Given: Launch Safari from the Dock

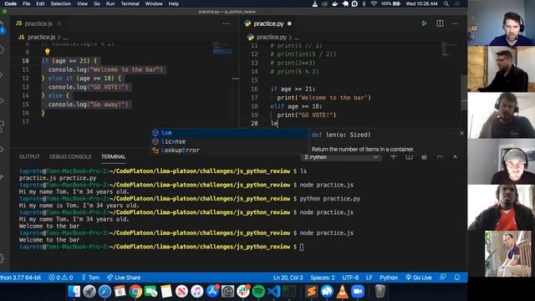Looking at the screenshot, I should click(104, 292).
